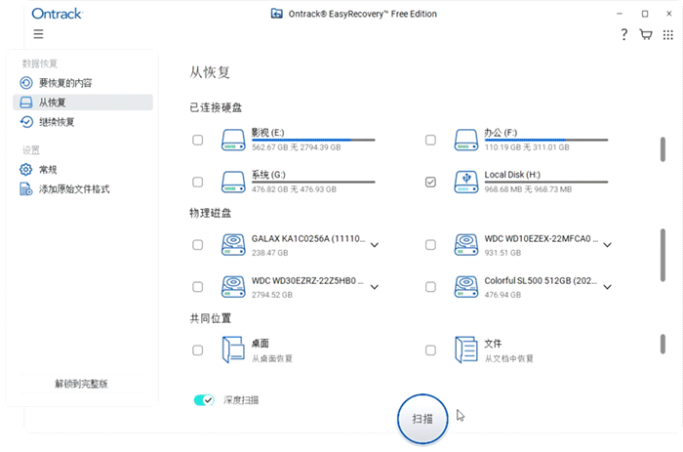Click the 476.94 GB size text
This screenshot has height=452, width=683.
502,295
